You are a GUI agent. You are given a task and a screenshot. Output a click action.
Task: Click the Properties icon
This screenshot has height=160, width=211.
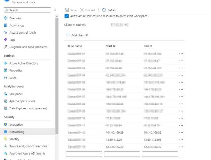point(5,70)
